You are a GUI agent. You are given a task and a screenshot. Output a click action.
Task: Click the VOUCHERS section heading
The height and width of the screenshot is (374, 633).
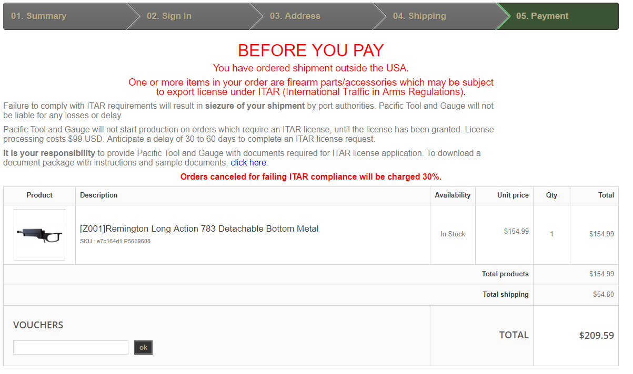(38, 325)
